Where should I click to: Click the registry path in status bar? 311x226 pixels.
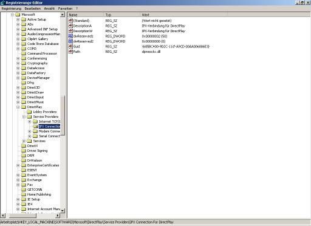(x=87, y=222)
